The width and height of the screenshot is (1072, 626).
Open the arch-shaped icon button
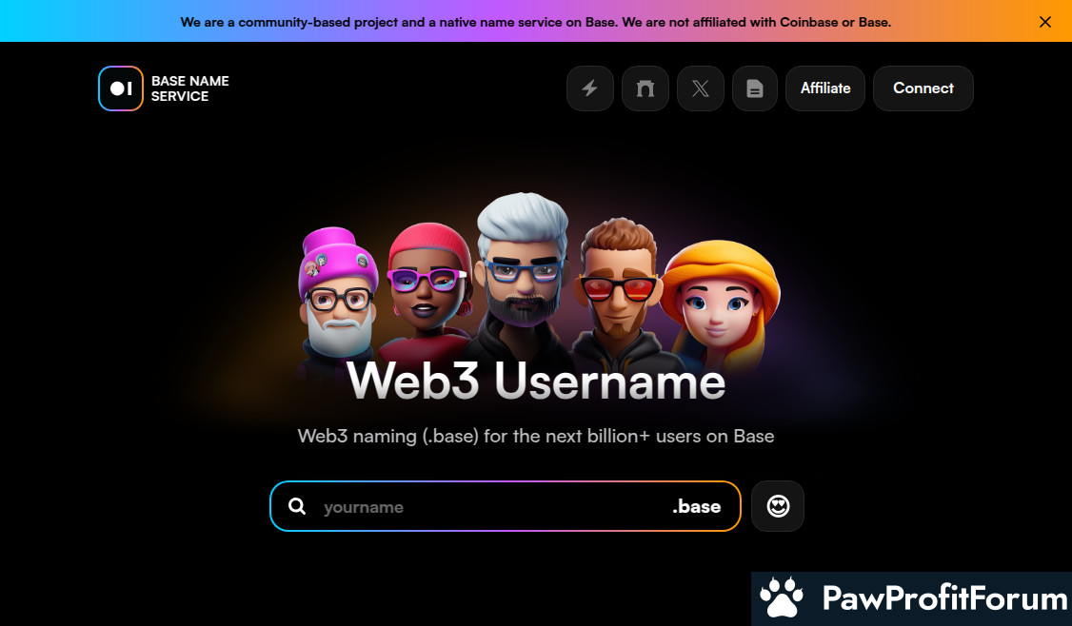pyautogui.click(x=645, y=88)
